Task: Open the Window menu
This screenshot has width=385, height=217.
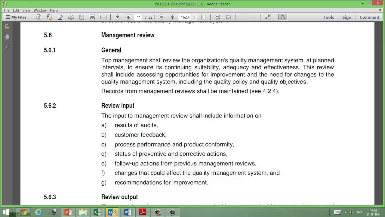Action: point(40,10)
